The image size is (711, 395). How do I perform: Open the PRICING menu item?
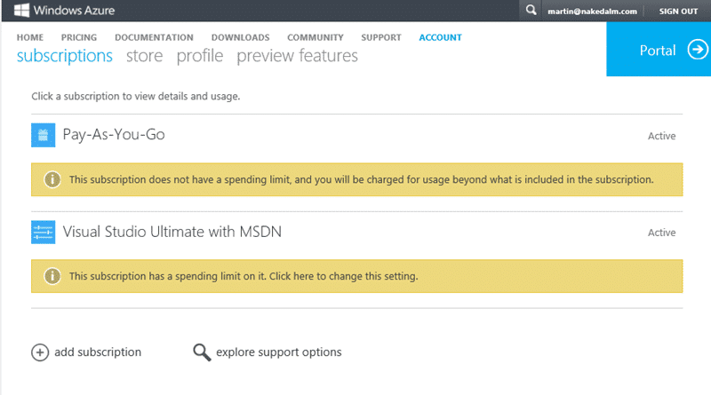(79, 37)
